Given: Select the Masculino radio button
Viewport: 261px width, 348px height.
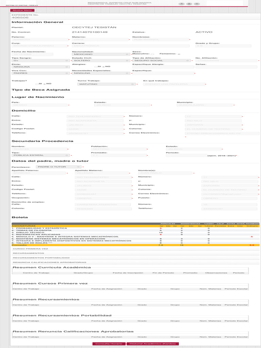Looking at the screenshot, I should 152,54.
